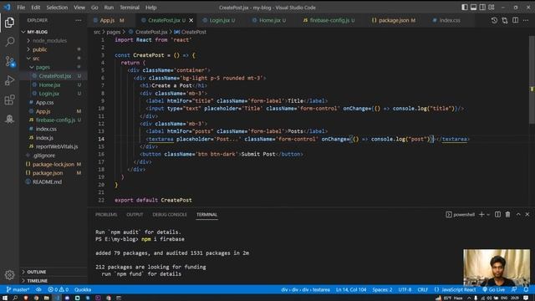
Task: Toggle primary side bar layout icon
Action: [x=465, y=8]
